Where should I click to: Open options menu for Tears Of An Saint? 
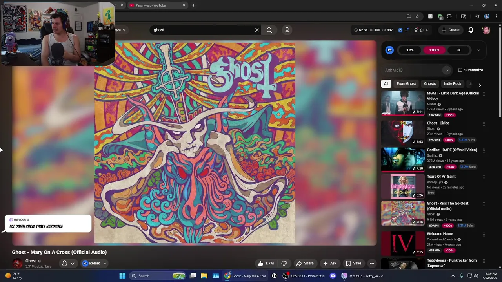coord(484,177)
